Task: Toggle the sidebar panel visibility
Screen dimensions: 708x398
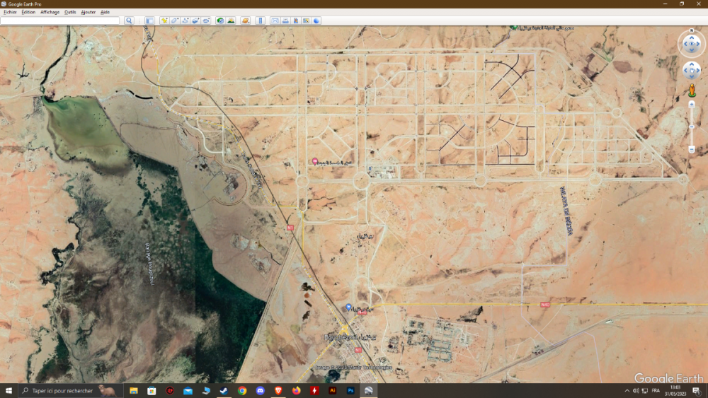Action: click(149, 21)
